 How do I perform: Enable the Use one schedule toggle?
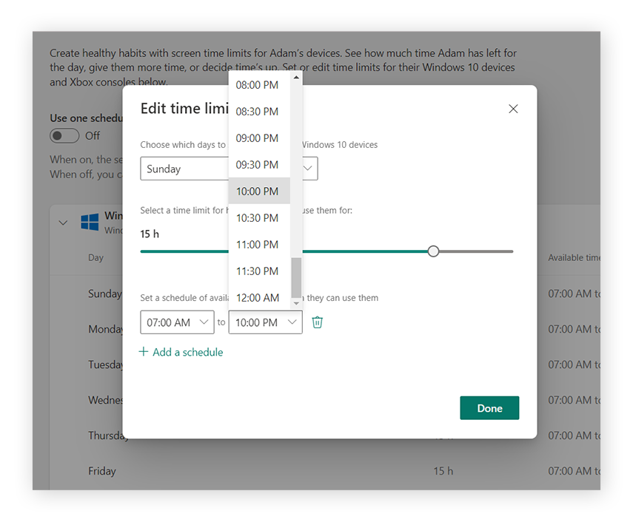(65, 135)
